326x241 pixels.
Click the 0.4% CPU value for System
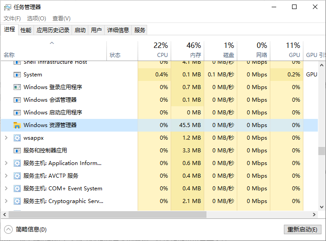pyautogui.click(x=162, y=75)
